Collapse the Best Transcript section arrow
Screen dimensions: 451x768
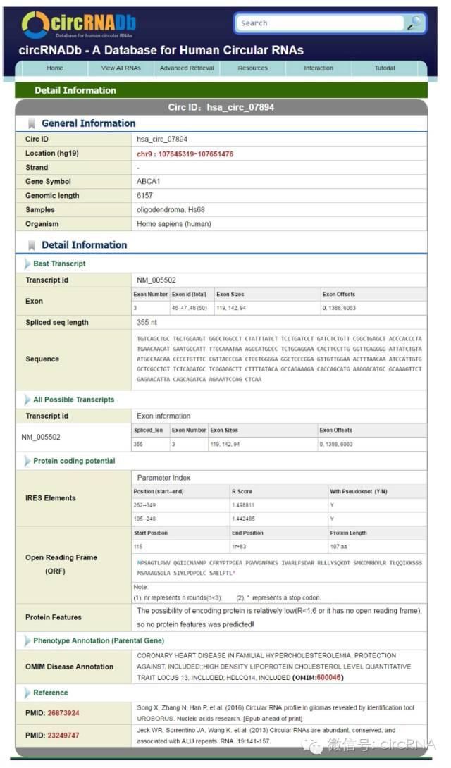(x=27, y=264)
